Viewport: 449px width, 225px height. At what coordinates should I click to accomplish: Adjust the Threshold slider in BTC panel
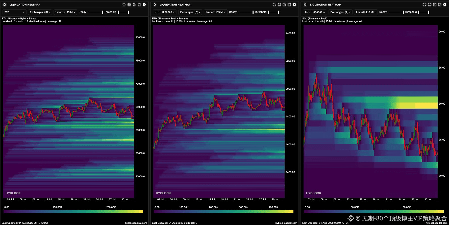click(x=123, y=12)
